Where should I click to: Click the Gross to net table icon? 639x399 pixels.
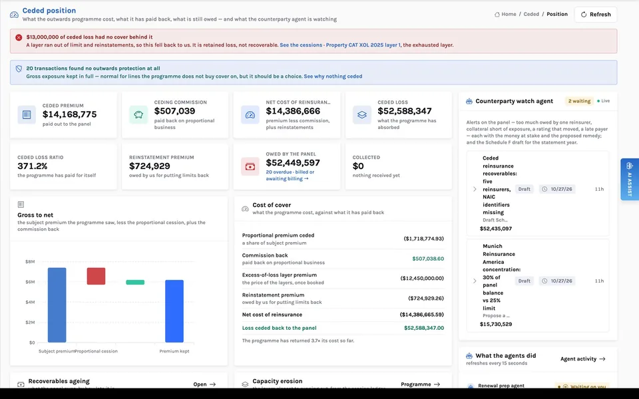(21, 204)
